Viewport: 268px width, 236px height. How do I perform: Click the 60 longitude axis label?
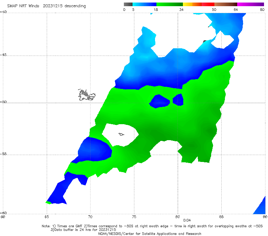click(3, 217)
